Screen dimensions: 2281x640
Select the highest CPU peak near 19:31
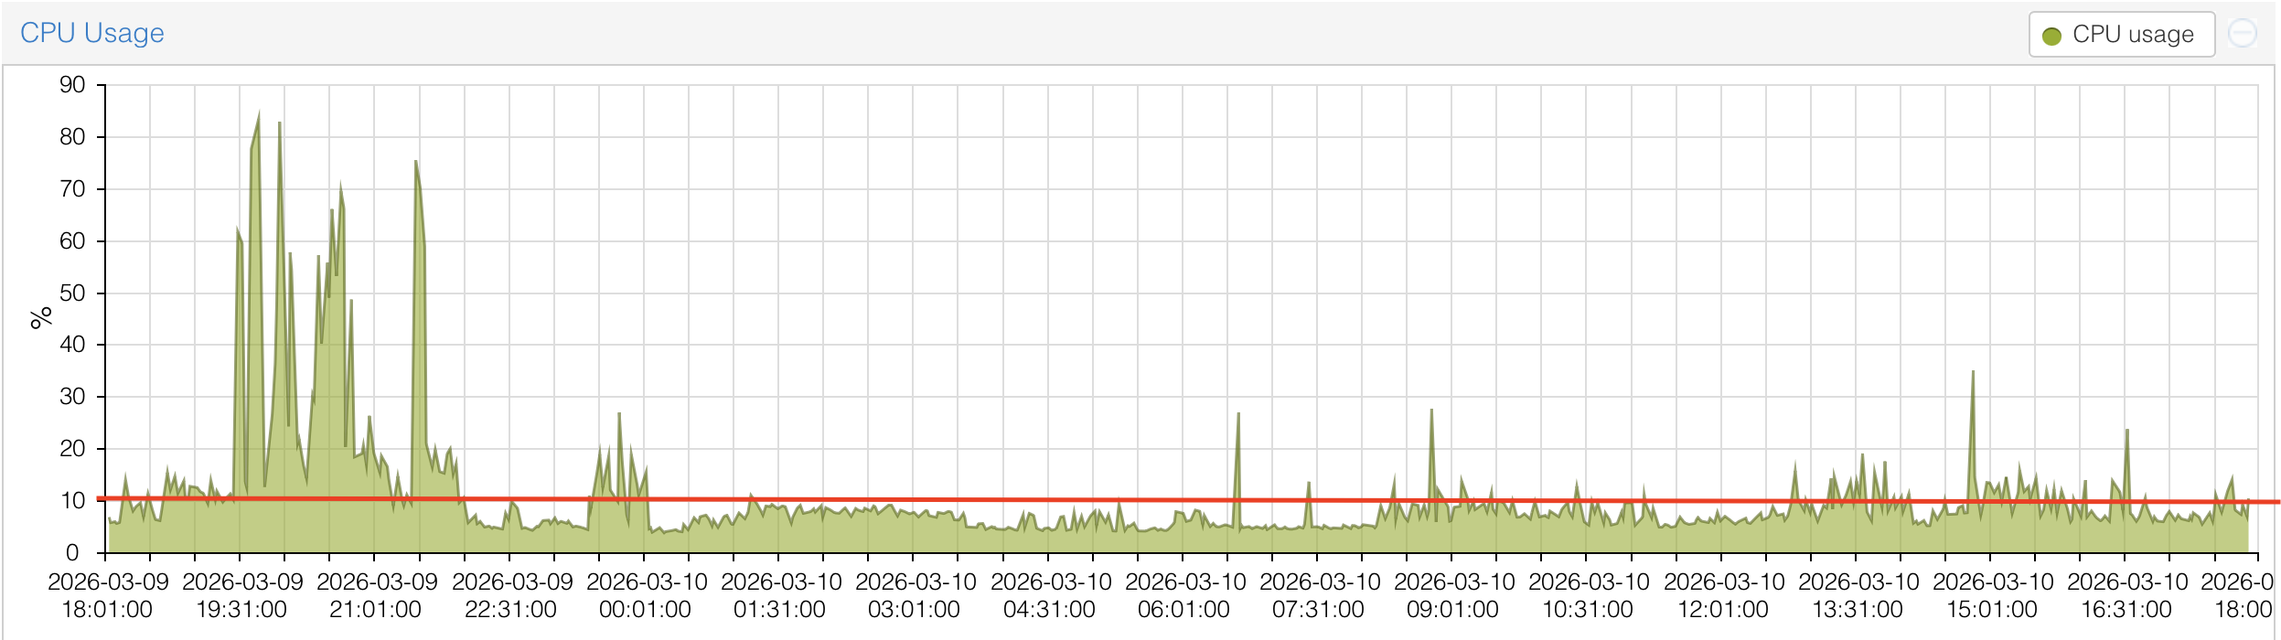258,117
